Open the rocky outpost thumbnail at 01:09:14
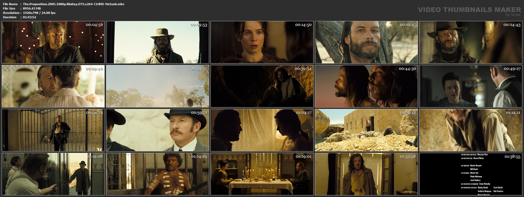This screenshot has width=524, height=197. (366, 130)
